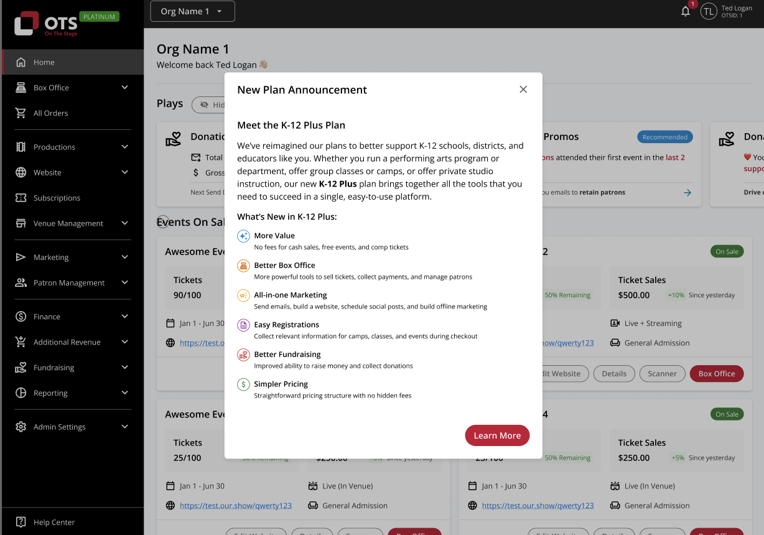
Task: Expand the Box Office menu chevron
Action: point(124,88)
